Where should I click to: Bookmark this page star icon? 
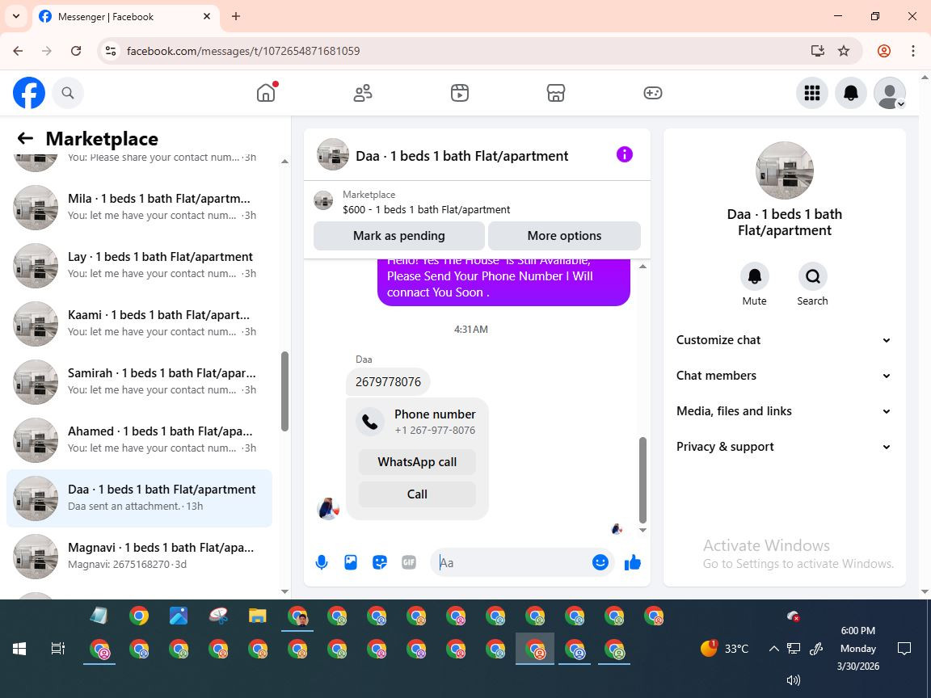click(844, 51)
